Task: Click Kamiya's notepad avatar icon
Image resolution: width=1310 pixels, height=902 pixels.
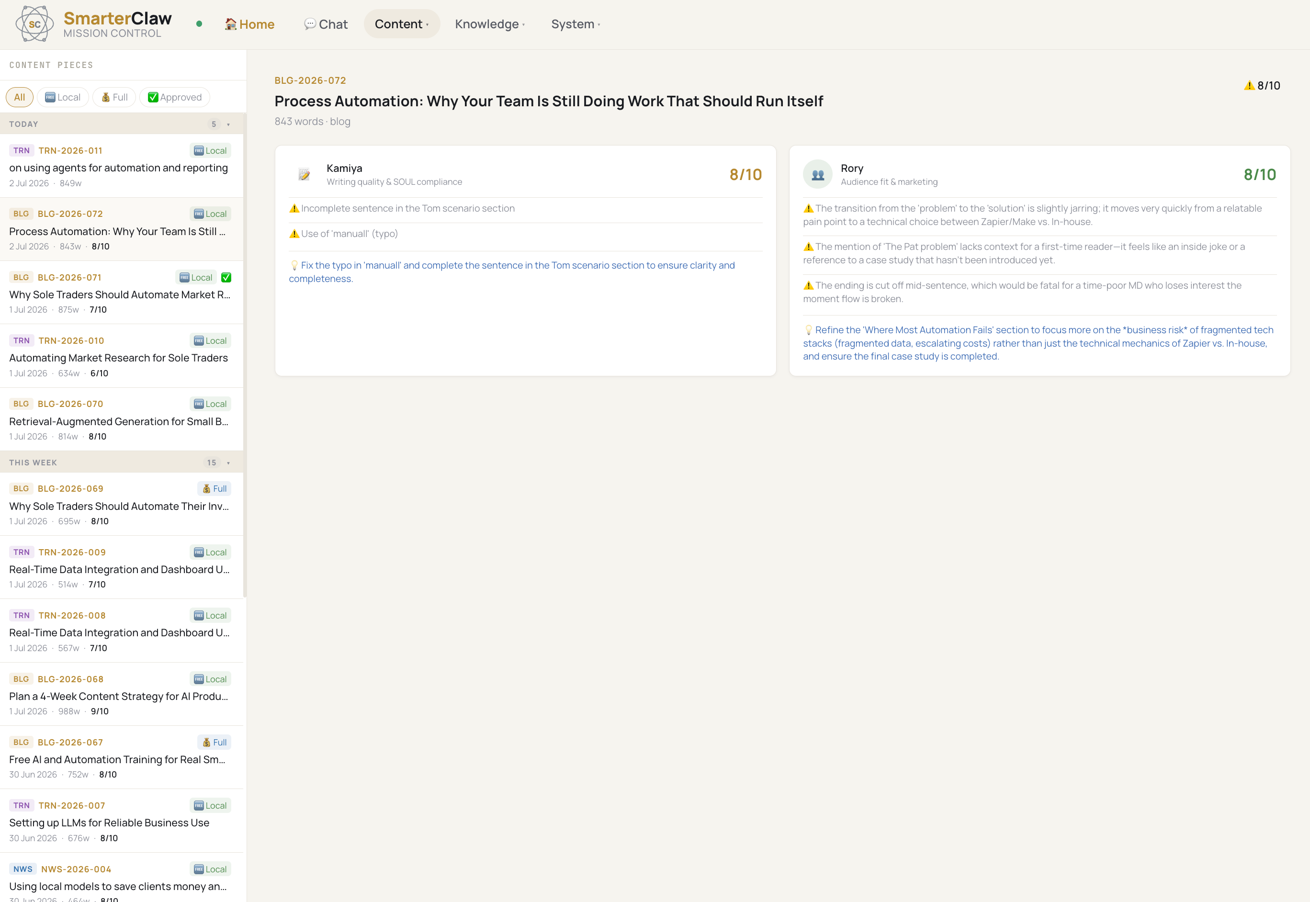Action: (304, 174)
